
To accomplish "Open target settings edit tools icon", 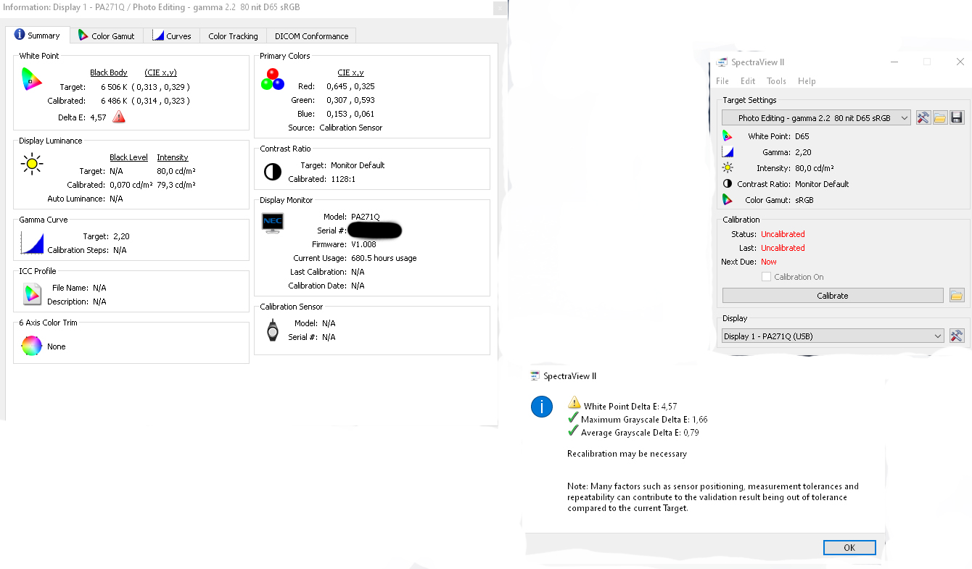I will 923,118.
